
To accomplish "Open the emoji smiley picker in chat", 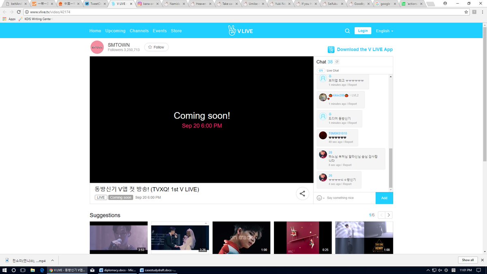I will (319, 198).
